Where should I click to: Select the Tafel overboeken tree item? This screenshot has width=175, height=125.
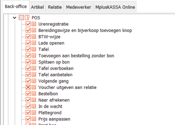click(x=56, y=68)
